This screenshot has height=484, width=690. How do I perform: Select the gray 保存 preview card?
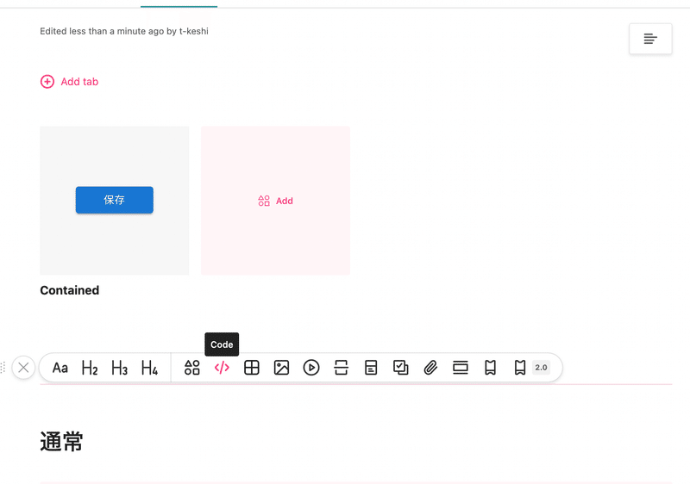coord(115,201)
